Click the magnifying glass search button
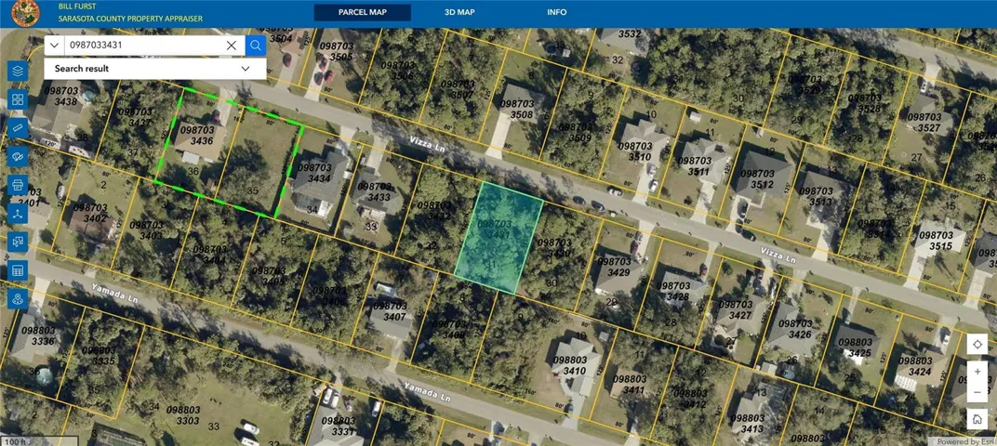Image resolution: width=997 pixels, height=446 pixels. pos(256,45)
